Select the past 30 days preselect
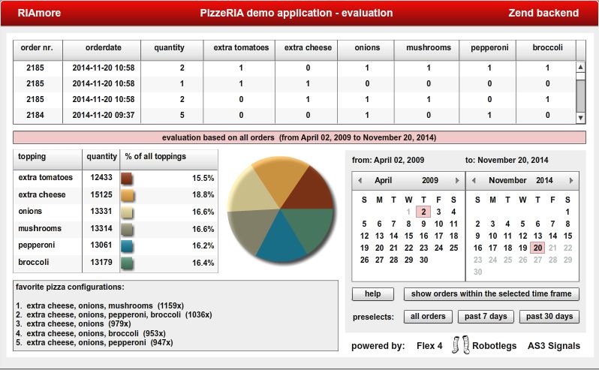 (549, 316)
